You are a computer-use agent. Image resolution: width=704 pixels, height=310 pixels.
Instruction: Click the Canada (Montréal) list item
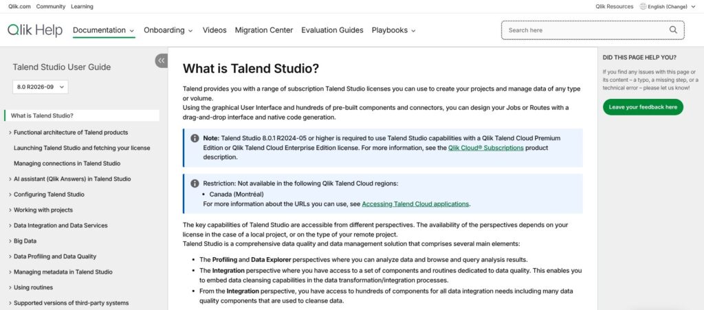point(236,195)
